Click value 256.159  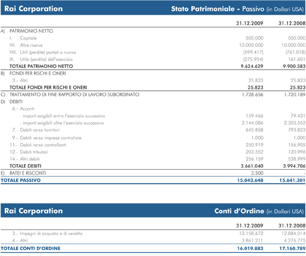255,159
